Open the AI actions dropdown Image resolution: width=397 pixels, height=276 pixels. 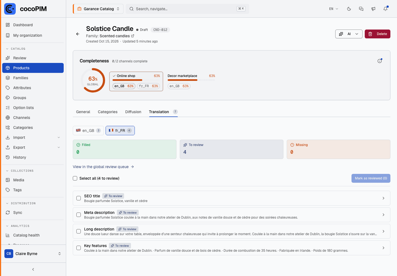349,34
